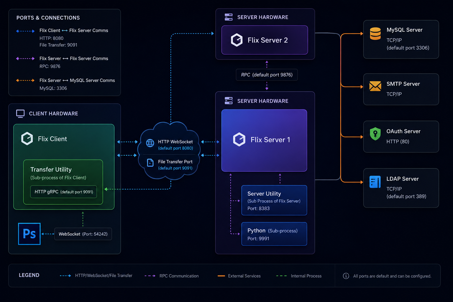Click the HTTP WebSocket label in cloud
The image size is (453, 302).
click(x=175, y=142)
